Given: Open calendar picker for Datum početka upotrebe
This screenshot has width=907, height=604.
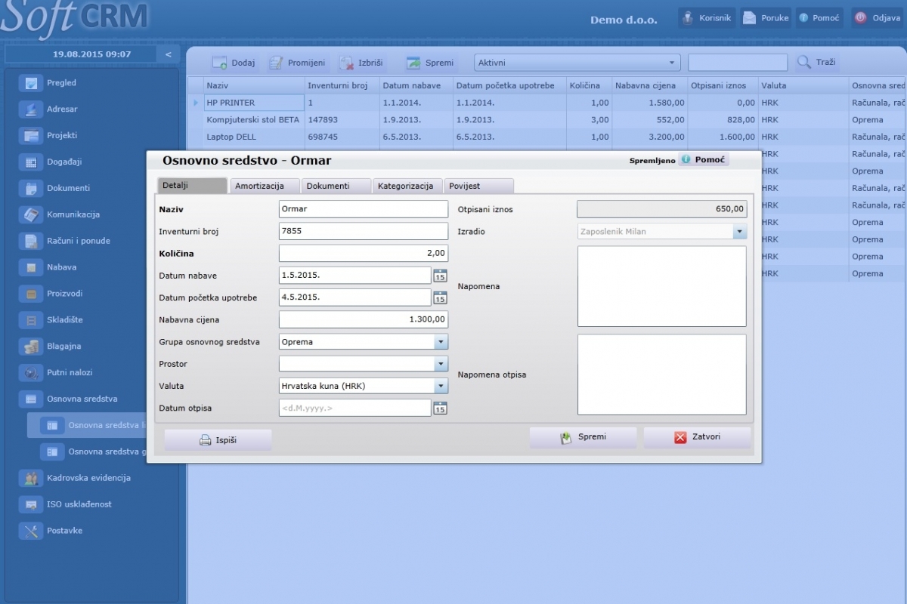Looking at the screenshot, I should (440, 297).
